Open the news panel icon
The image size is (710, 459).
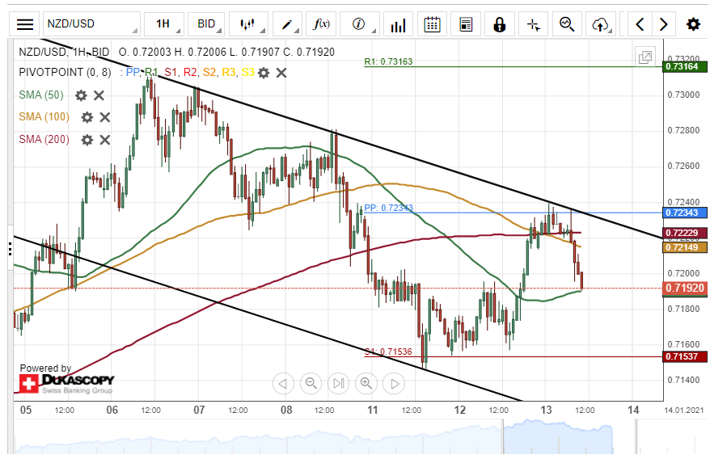click(466, 24)
